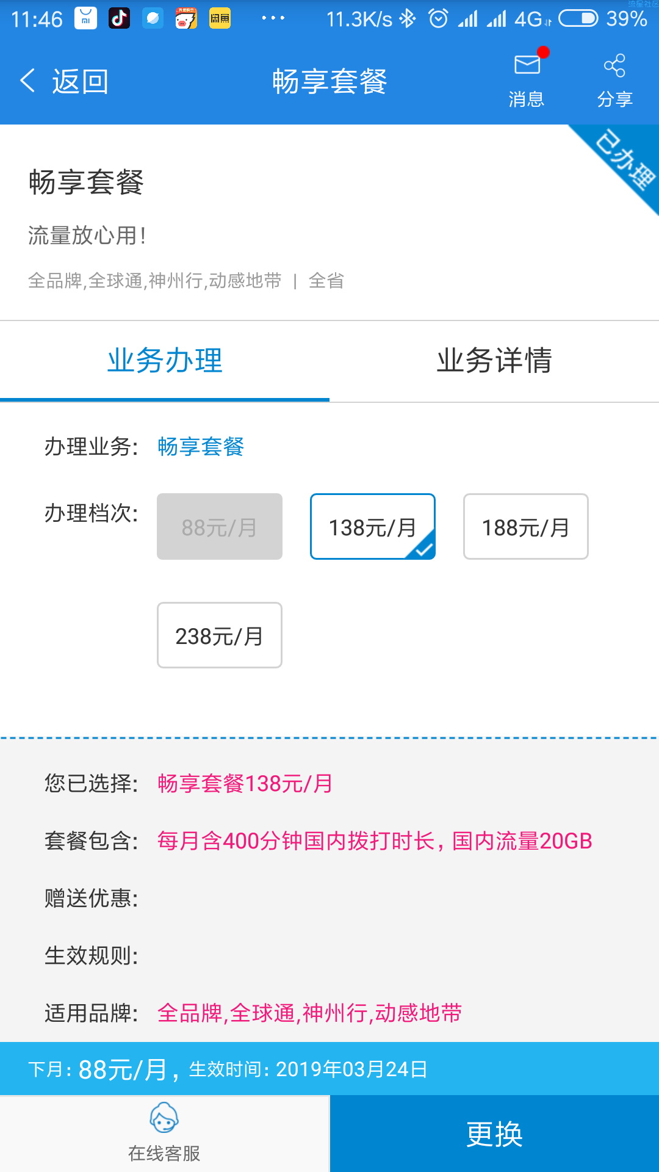Tap the disabled 88元/月 tier option
Viewport: 659px width, 1172px height.
click(220, 526)
